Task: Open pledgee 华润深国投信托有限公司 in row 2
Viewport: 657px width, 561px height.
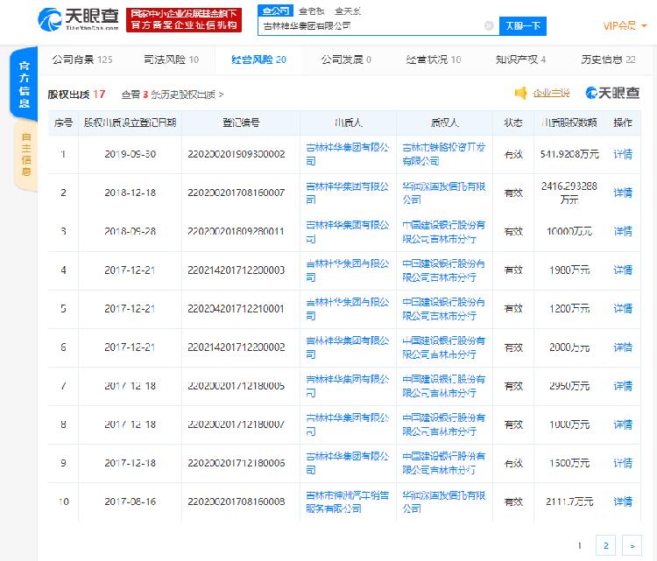Action: (444, 193)
